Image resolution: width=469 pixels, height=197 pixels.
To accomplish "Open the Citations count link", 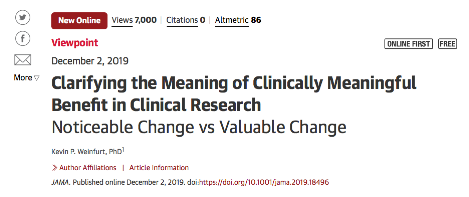I will tap(186, 20).
